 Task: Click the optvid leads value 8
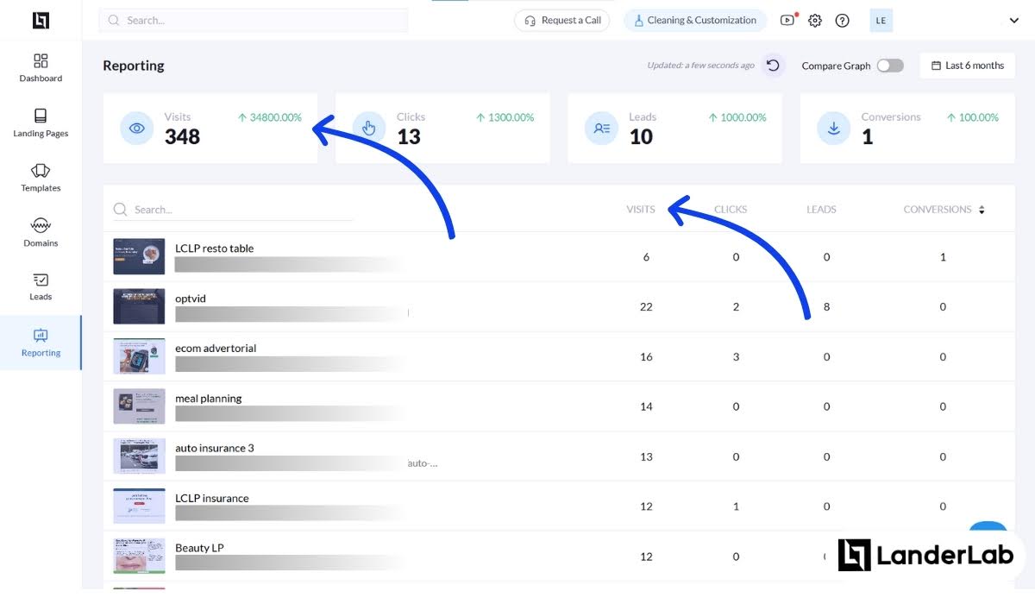click(826, 307)
